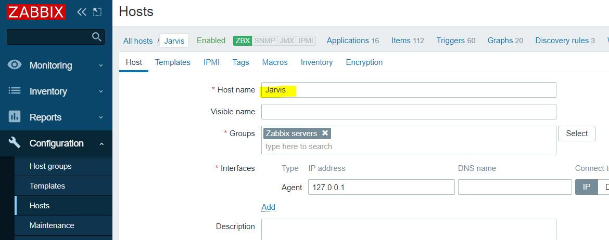Click the Reports chart icon
The width and height of the screenshot is (609, 240).
pos(15,117)
